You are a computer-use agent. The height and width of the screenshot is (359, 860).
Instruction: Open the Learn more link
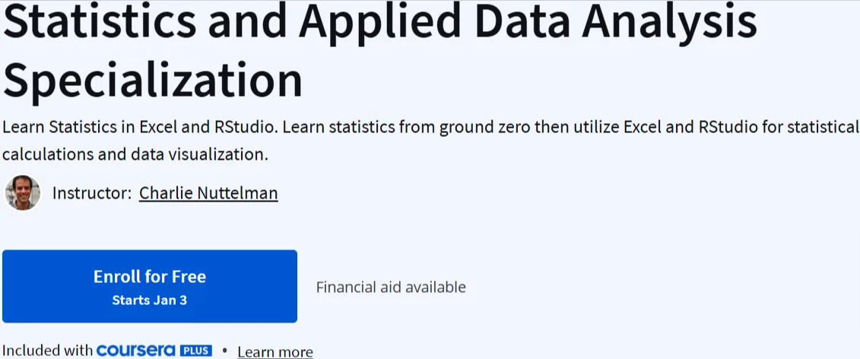click(x=275, y=351)
